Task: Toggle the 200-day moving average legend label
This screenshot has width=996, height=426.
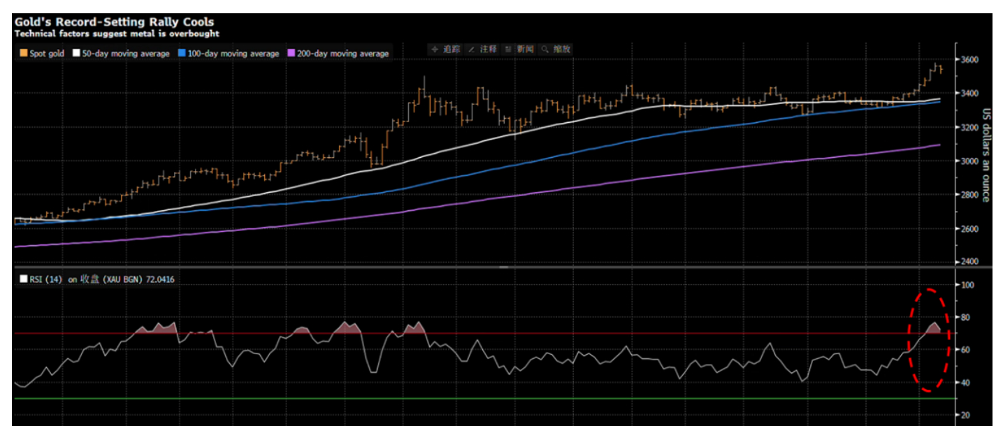Action: point(342,54)
